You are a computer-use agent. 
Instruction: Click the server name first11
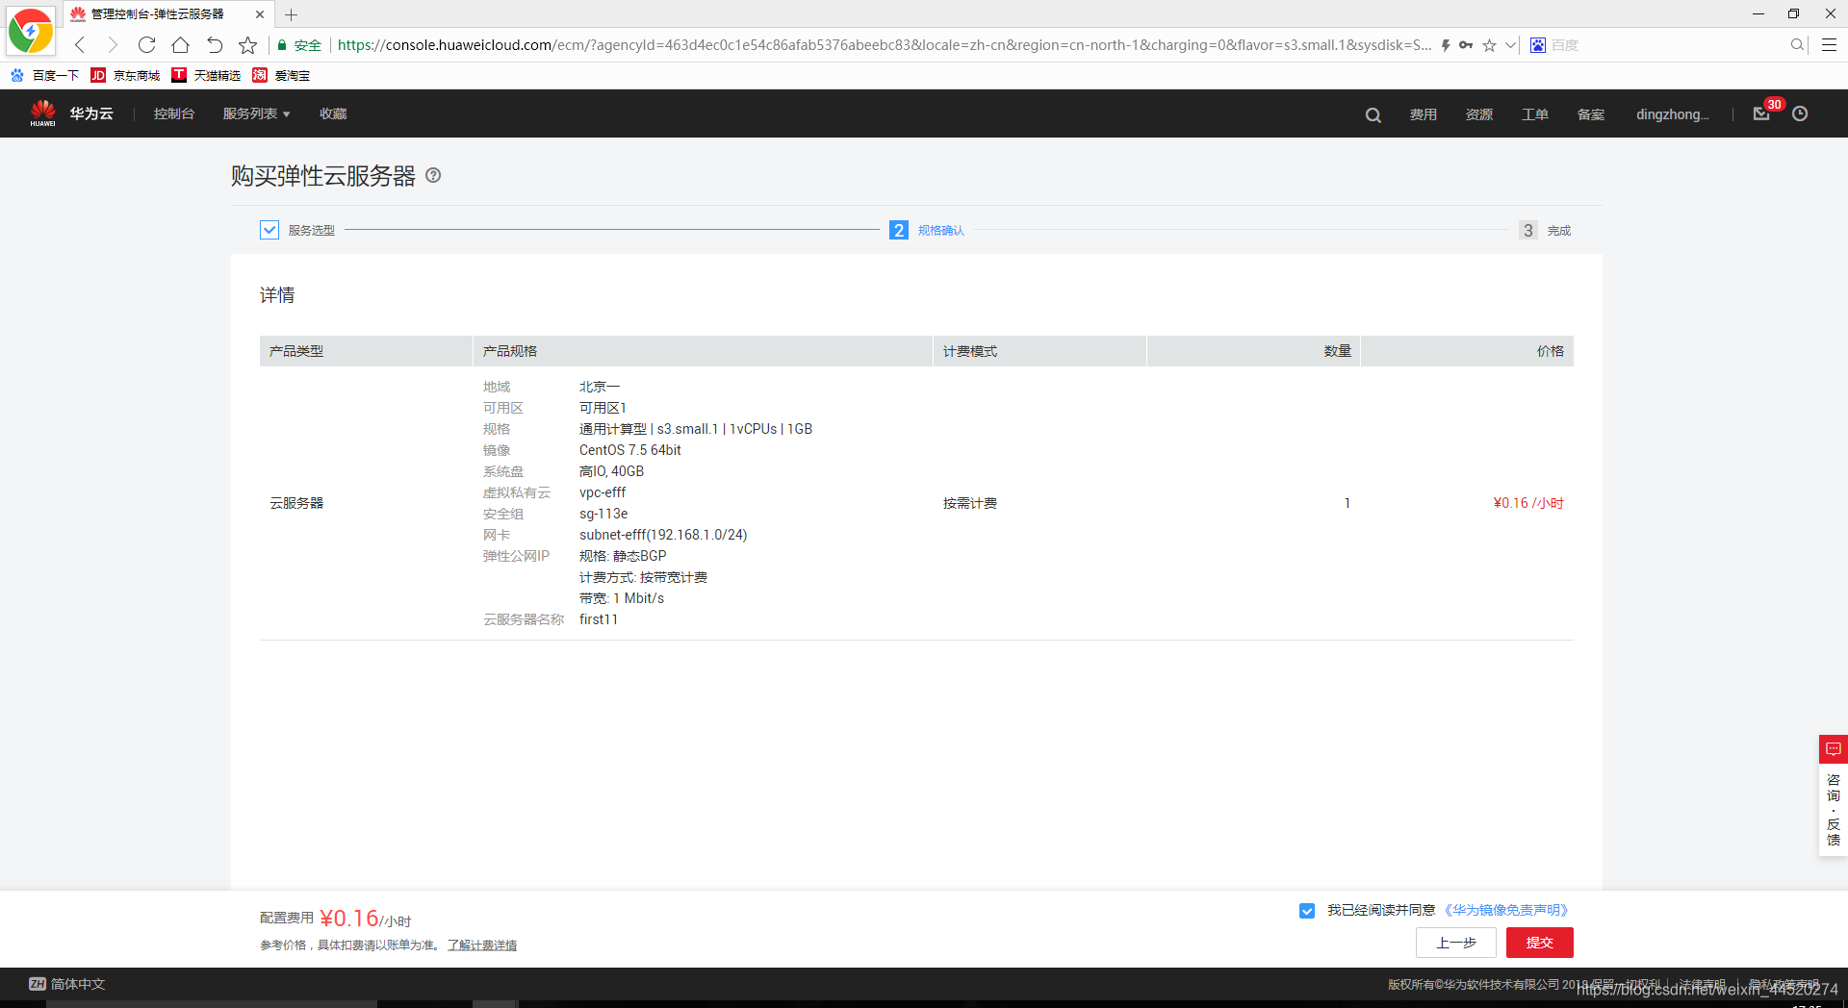tap(599, 619)
